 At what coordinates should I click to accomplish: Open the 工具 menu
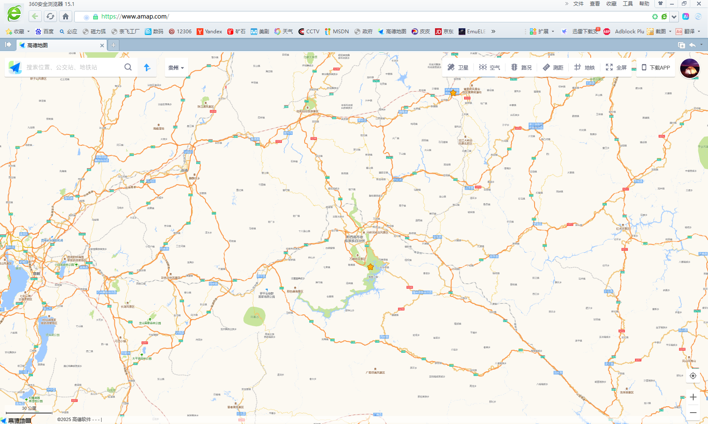click(x=628, y=4)
